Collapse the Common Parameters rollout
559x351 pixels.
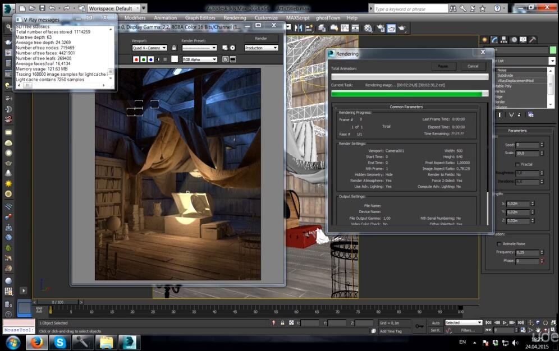pyautogui.click(x=406, y=107)
